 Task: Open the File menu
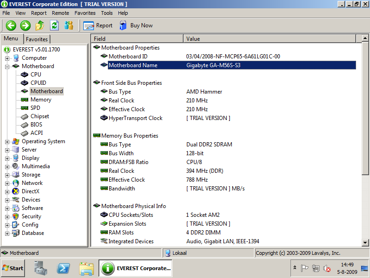6,13
